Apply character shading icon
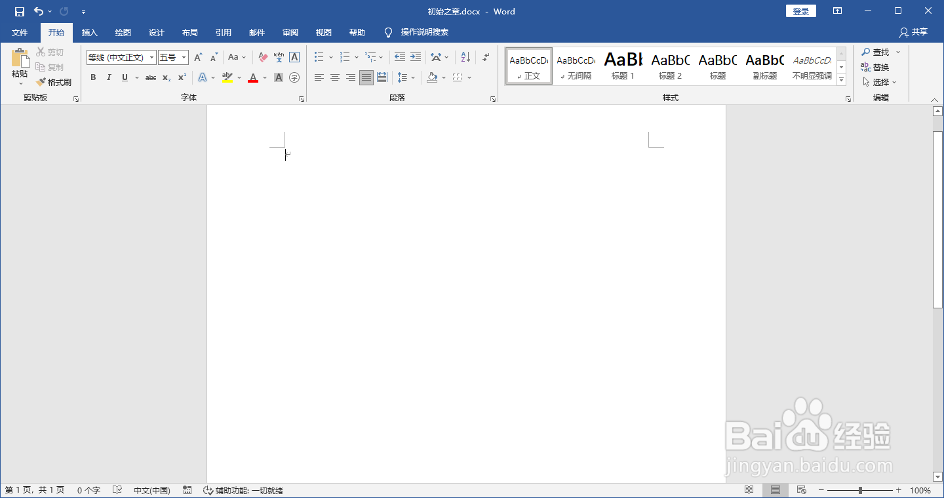Viewport: 944px width, 498px height. pos(279,77)
